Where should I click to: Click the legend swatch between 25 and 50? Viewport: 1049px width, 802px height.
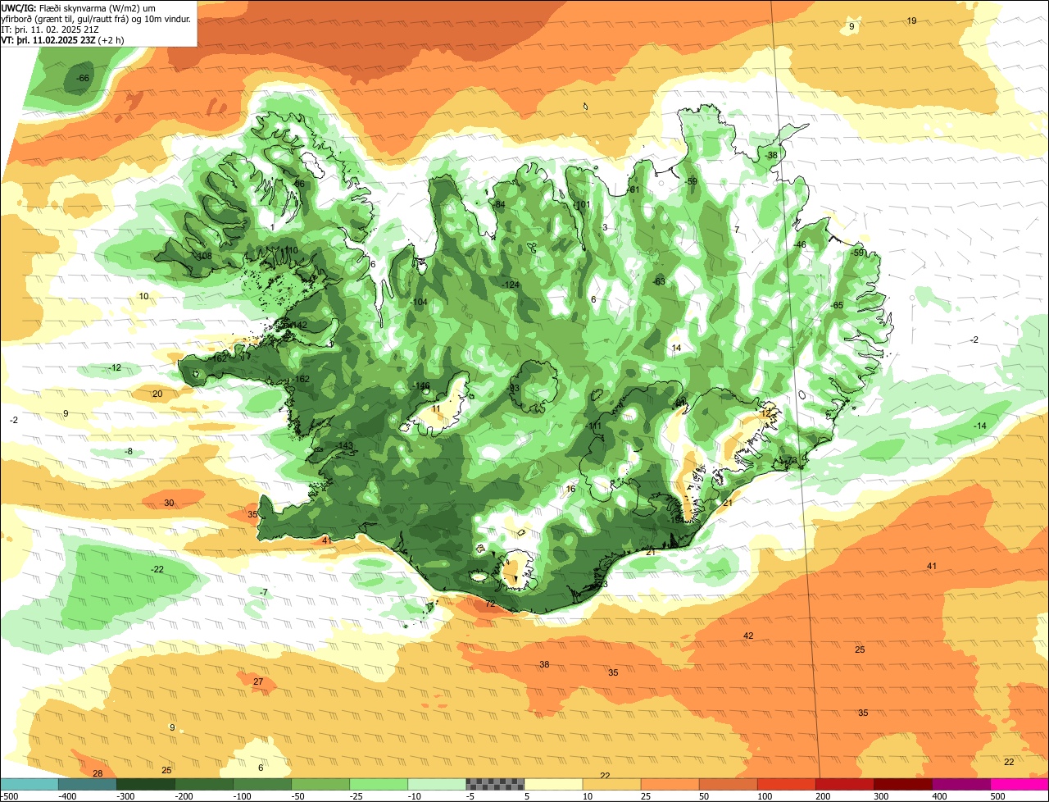coord(670,784)
